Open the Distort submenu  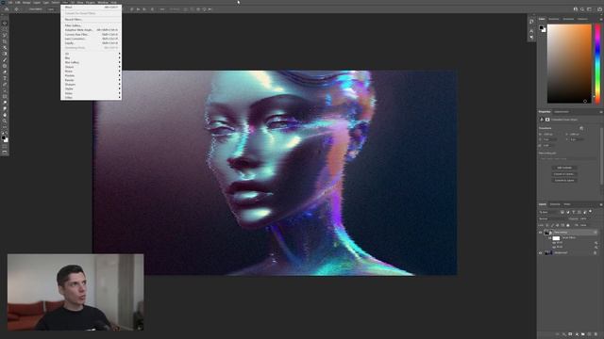click(x=91, y=67)
